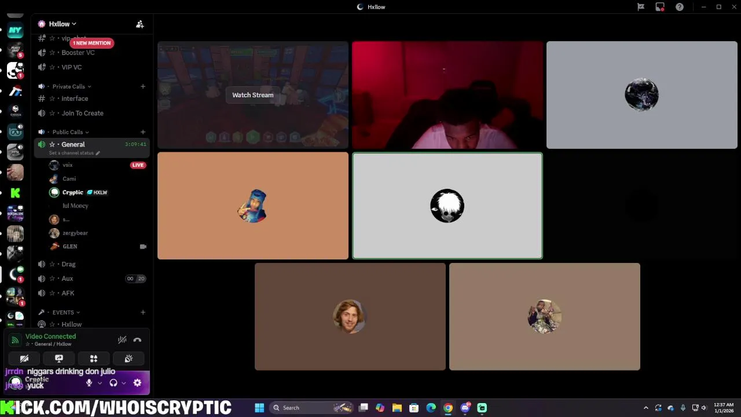Collapse the Public Calls category
Image resolution: width=741 pixels, height=417 pixels.
(71, 132)
